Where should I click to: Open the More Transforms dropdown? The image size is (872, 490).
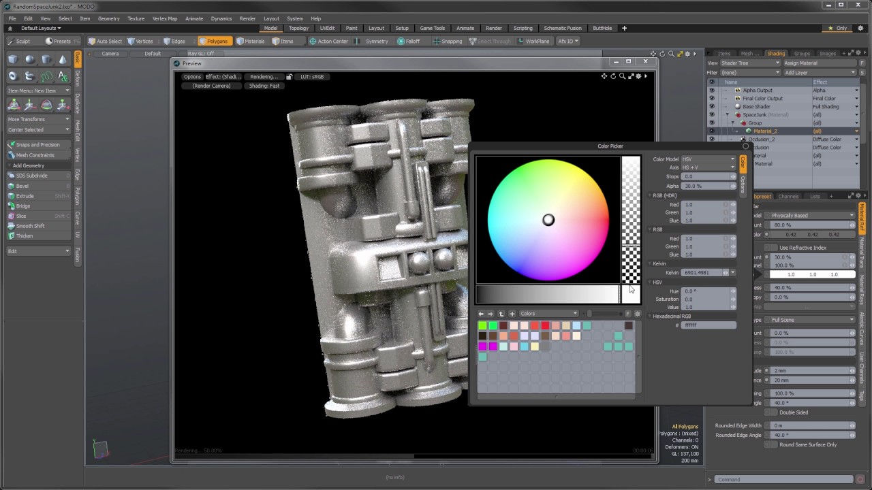click(38, 119)
